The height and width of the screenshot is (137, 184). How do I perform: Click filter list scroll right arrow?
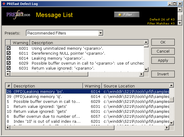(x=141, y=74)
